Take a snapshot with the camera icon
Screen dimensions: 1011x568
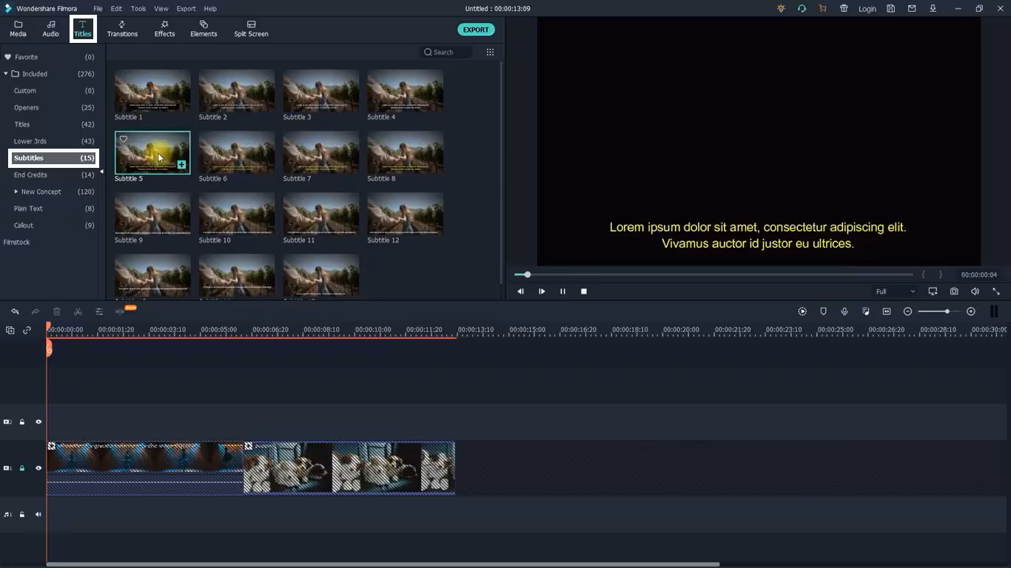pyautogui.click(x=954, y=291)
